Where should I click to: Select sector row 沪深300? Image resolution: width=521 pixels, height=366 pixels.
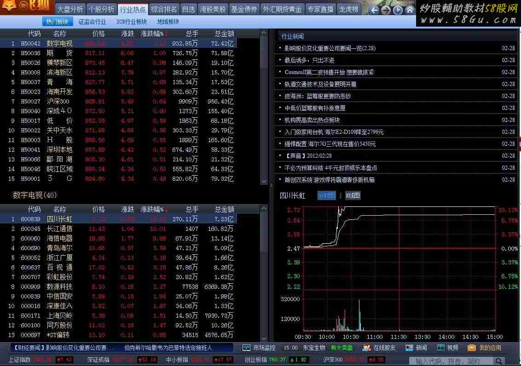pyautogui.click(x=118, y=102)
